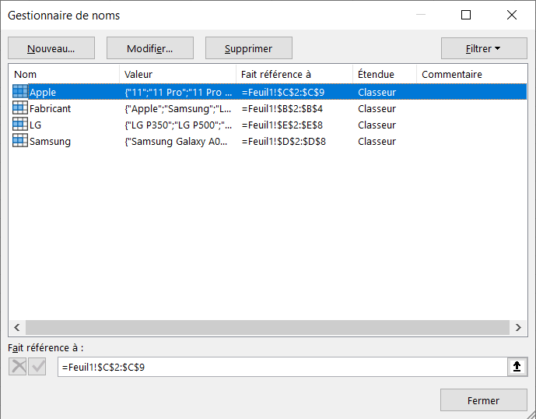Click Classeur scope in LG row
Image resolution: width=536 pixels, height=419 pixels.
point(377,125)
